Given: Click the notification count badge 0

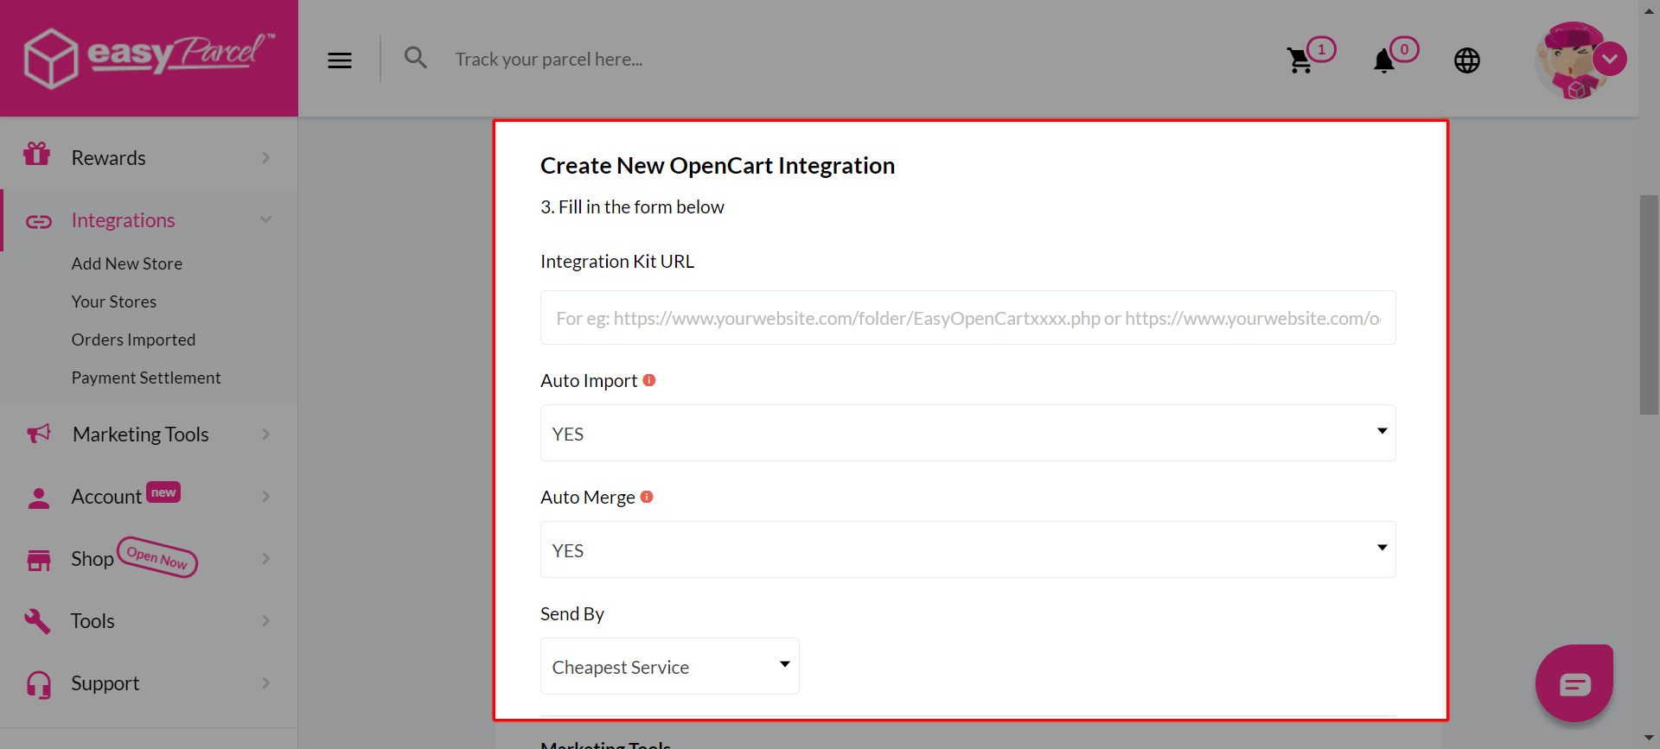Looking at the screenshot, I should (x=1404, y=49).
